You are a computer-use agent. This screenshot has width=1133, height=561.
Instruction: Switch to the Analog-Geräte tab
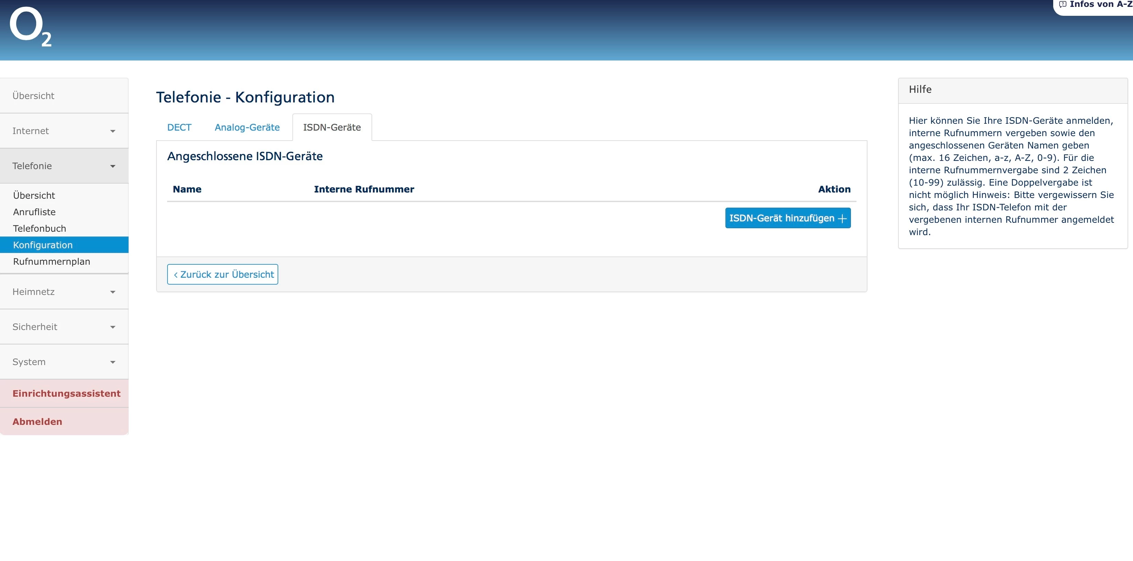(247, 128)
